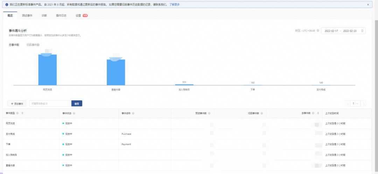
Task: Click the help icon next to 总事件数 header
Action: pos(313,113)
